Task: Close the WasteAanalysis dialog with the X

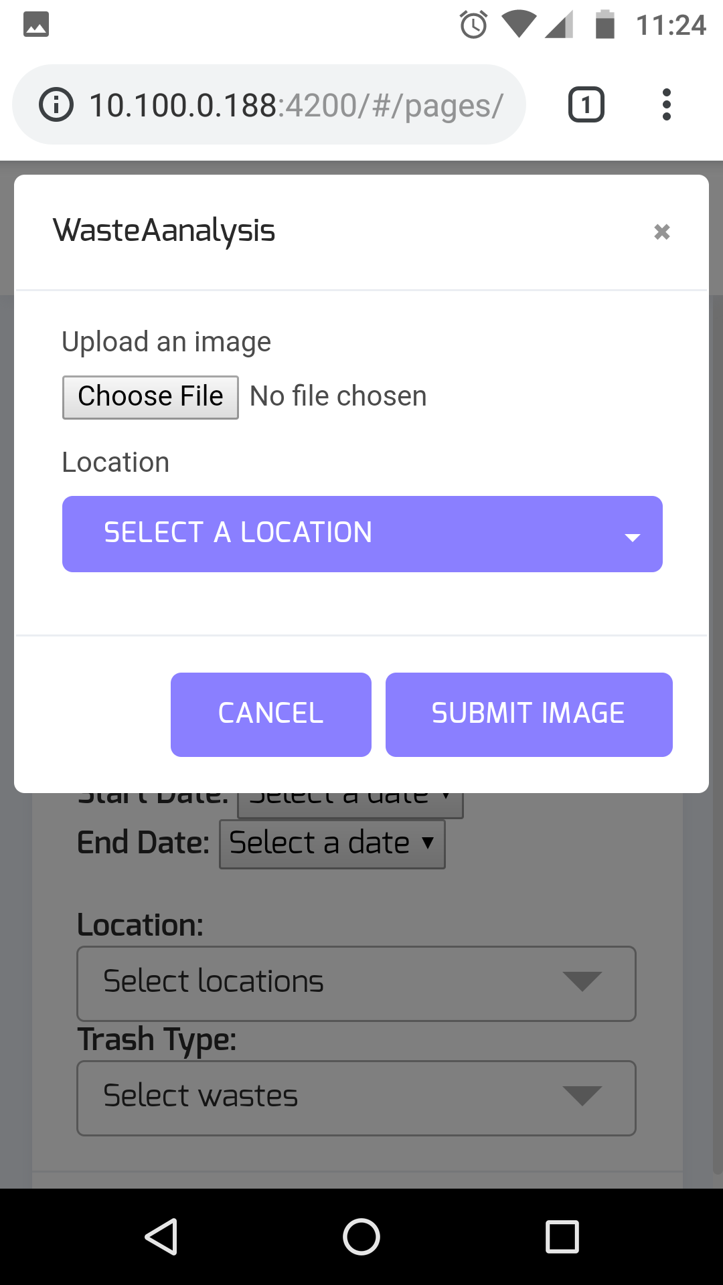Action: [662, 232]
